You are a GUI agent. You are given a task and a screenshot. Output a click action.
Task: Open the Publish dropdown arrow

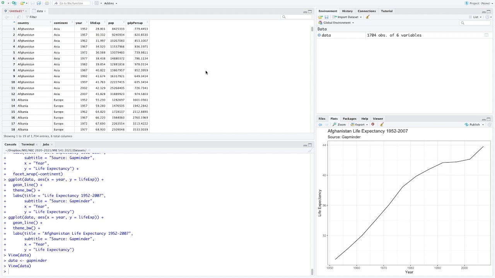(x=483, y=125)
